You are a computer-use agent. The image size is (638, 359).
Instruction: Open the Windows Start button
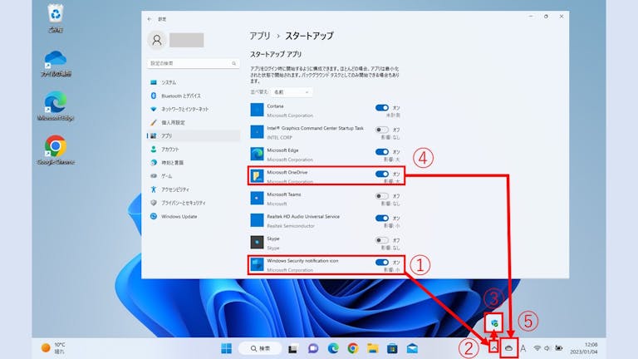click(226, 348)
